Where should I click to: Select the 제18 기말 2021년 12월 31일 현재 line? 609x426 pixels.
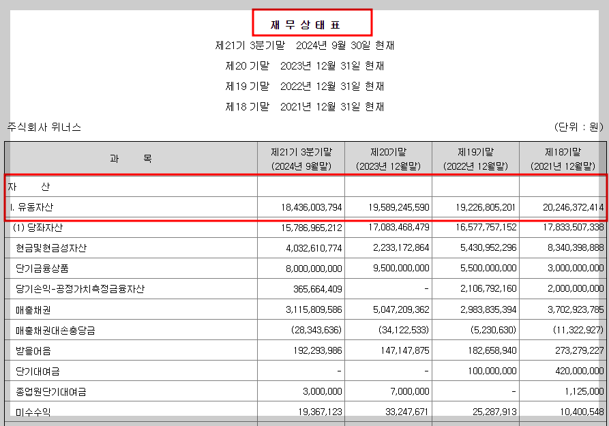[x=305, y=106]
